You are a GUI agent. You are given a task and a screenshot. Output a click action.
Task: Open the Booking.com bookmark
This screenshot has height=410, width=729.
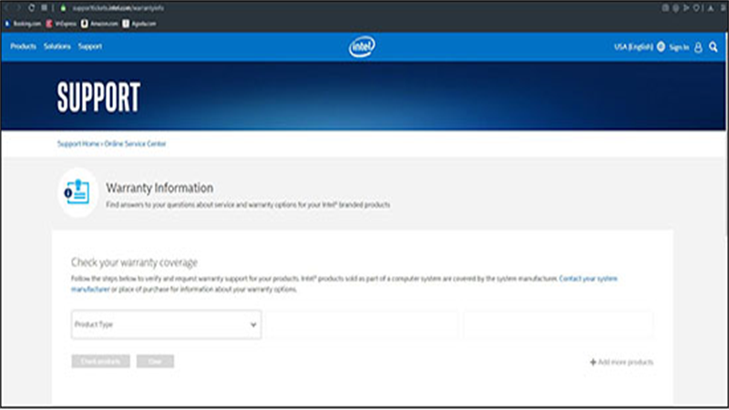[x=23, y=24]
